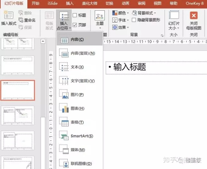The height and width of the screenshot is (169, 207).
Task: Open the Themes (主题) gallery icon
Action: 100,15
